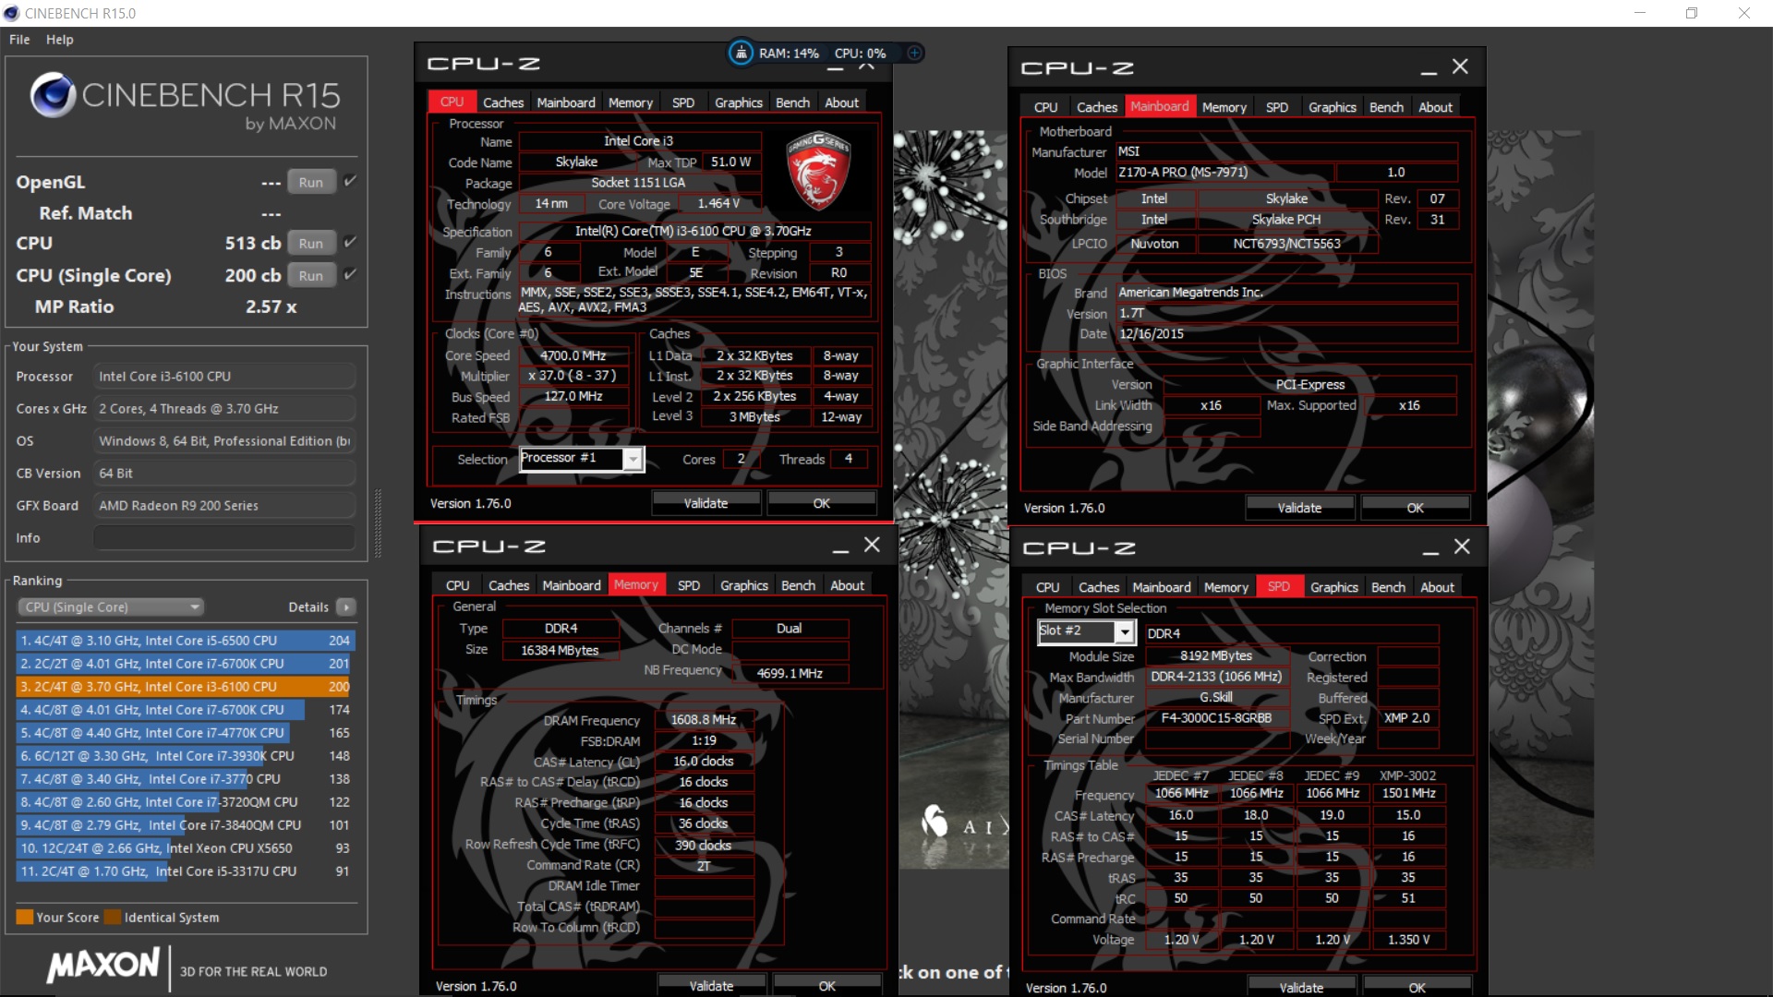Click Part Number field F4-3000C15-8GRBB

(x=1216, y=718)
